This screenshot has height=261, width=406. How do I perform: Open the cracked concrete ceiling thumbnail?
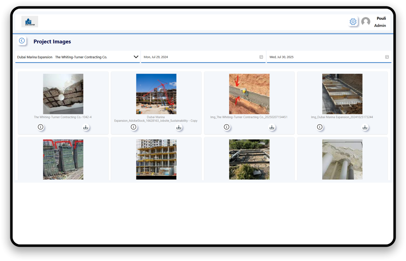(x=63, y=94)
